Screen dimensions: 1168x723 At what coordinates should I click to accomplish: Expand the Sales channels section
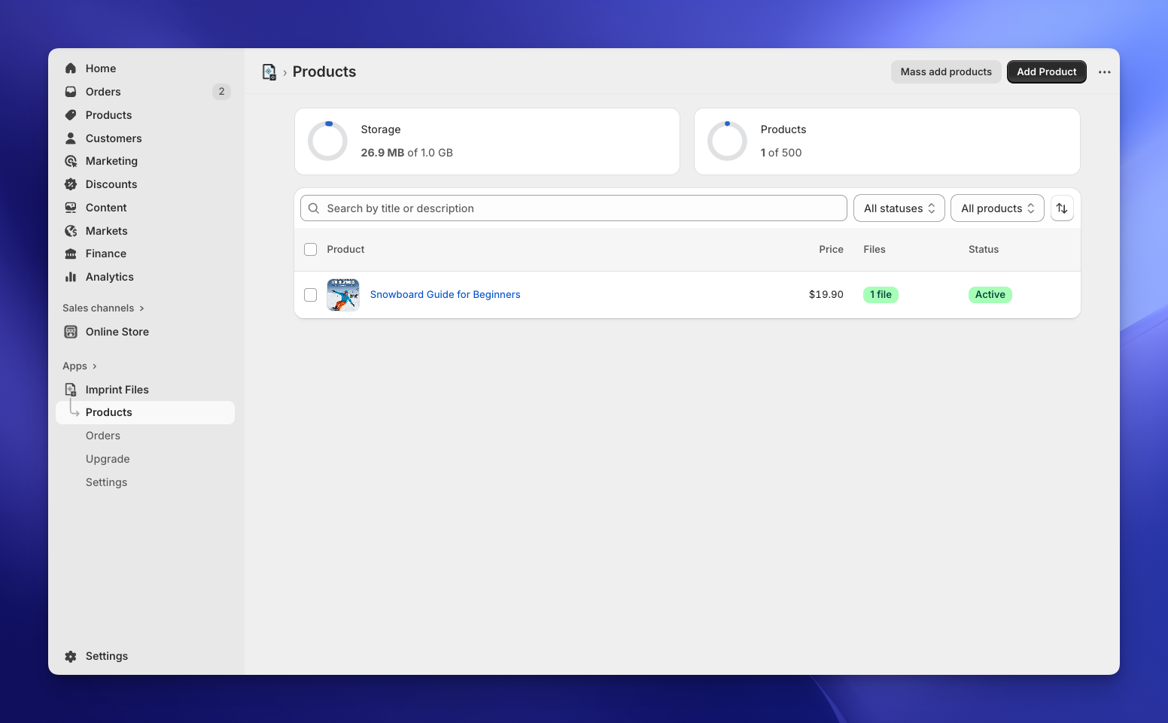click(103, 308)
